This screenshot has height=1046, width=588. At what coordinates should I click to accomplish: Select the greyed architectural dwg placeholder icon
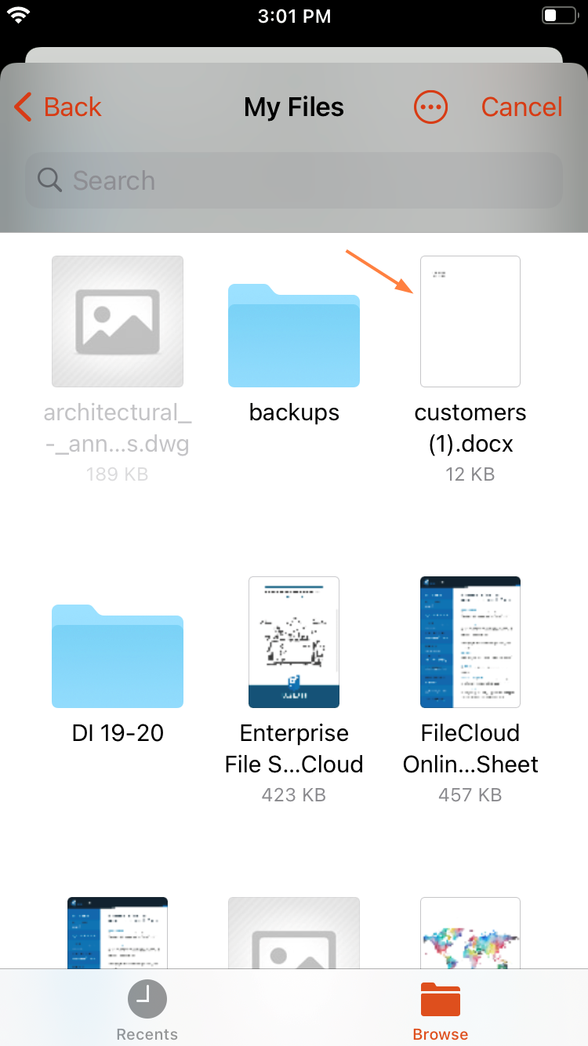[117, 321]
